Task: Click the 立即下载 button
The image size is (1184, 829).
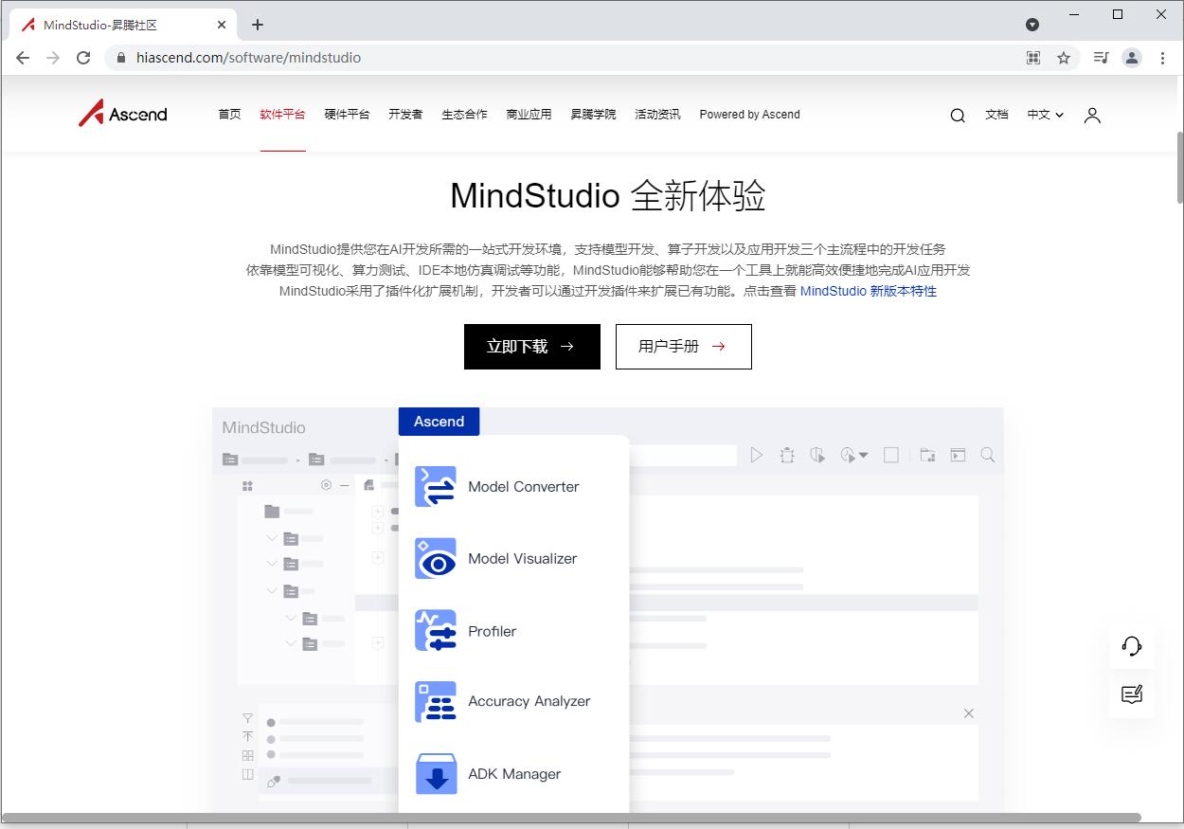Action: (532, 347)
